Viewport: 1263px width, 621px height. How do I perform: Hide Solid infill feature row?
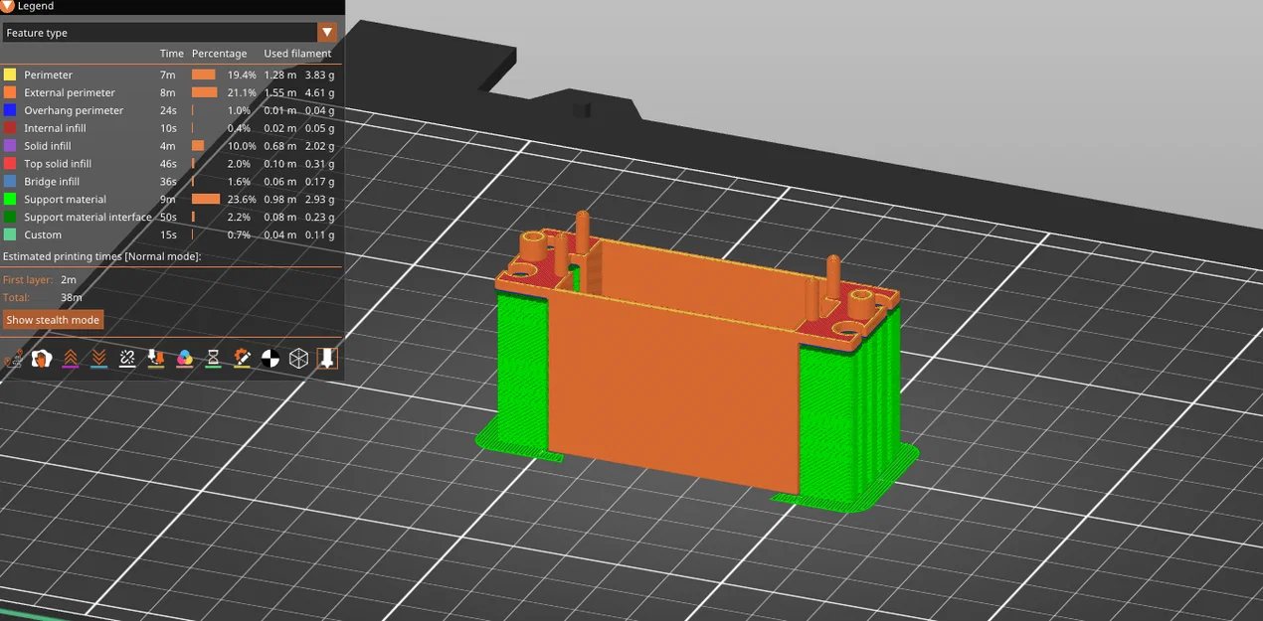click(x=170, y=146)
